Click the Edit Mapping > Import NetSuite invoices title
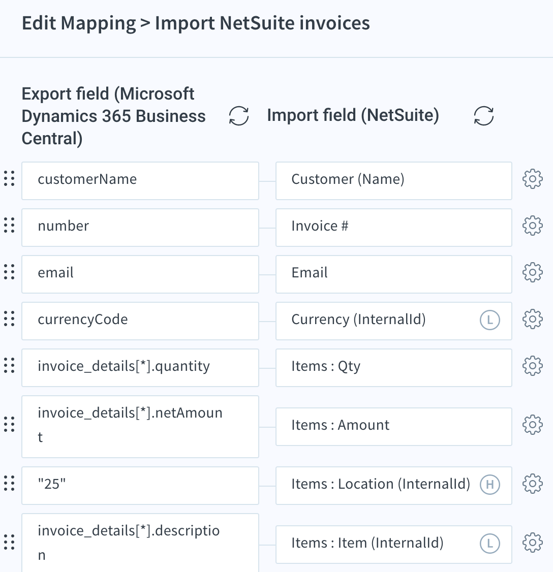The height and width of the screenshot is (572, 553). (x=196, y=23)
